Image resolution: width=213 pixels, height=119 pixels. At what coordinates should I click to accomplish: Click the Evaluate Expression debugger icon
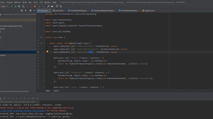(33, 98)
